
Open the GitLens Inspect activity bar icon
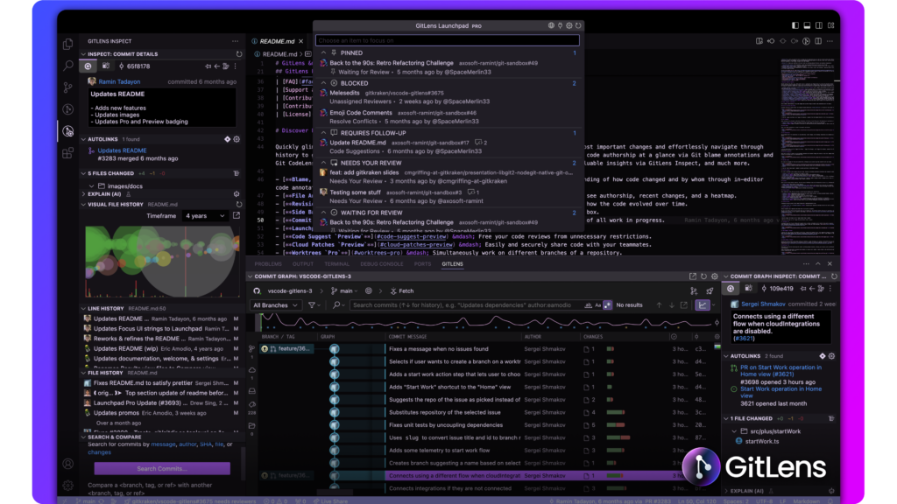click(68, 129)
